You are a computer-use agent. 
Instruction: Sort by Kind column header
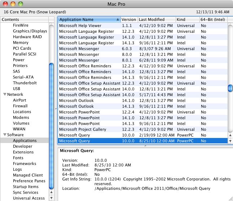click(x=188, y=19)
